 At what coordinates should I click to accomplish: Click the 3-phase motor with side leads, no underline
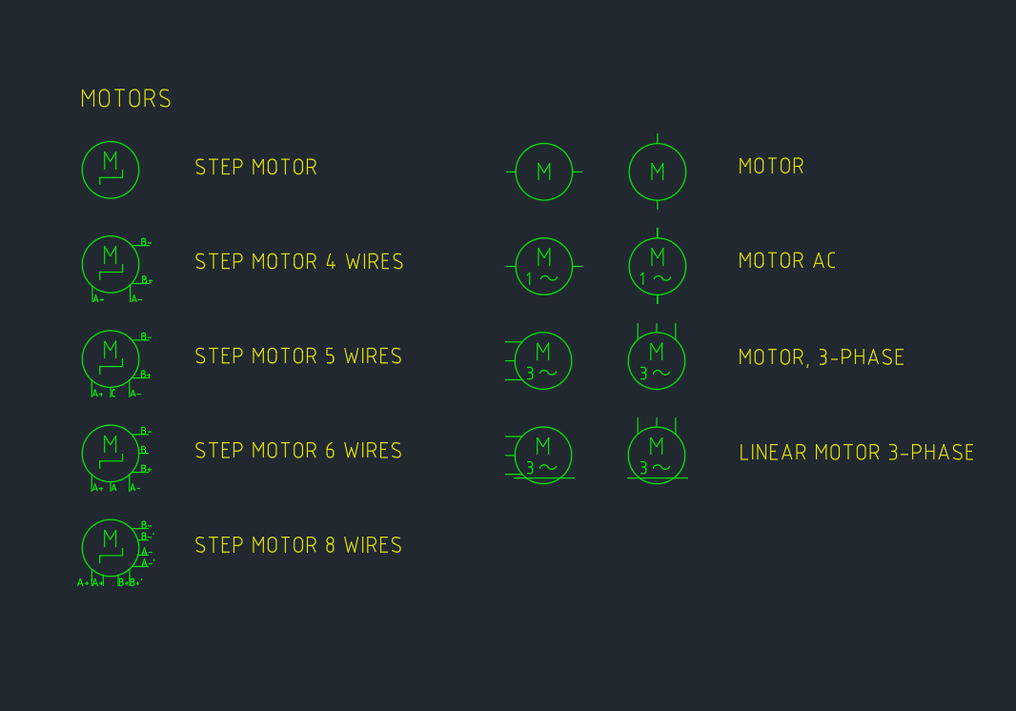tap(543, 361)
